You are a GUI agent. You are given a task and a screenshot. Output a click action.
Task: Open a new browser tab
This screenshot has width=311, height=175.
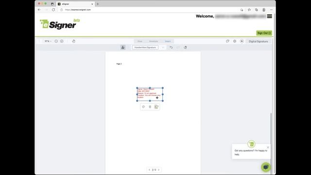coord(98,4)
